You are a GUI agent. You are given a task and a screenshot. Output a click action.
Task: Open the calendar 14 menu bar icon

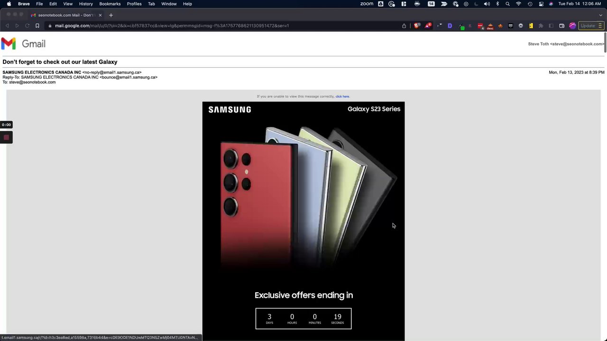tap(431, 4)
